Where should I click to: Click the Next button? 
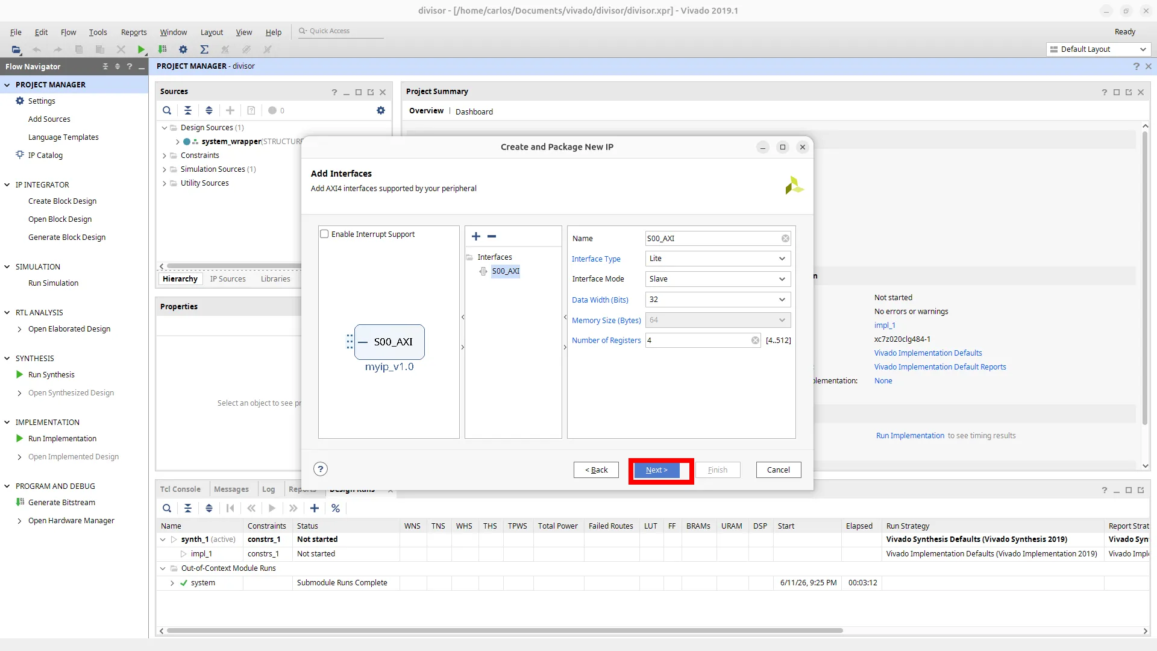(656, 470)
